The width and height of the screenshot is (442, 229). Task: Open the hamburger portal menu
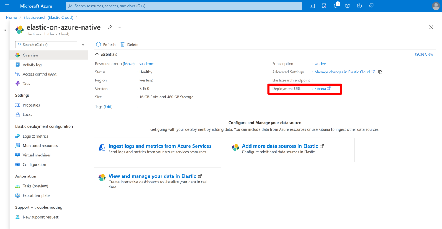tap(7, 6)
